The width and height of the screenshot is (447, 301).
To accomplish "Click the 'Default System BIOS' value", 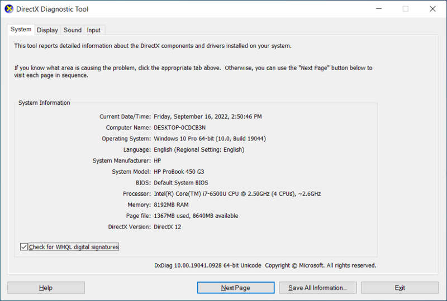I will click(181, 183).
